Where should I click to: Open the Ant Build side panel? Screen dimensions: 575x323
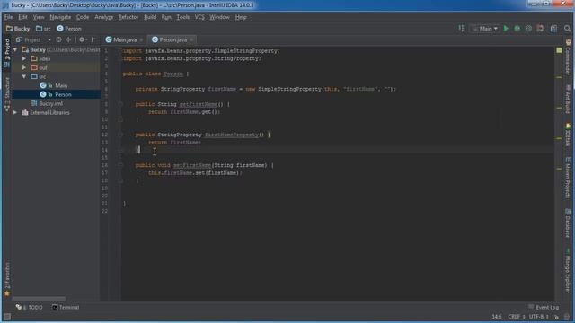(x=568, y=99)
